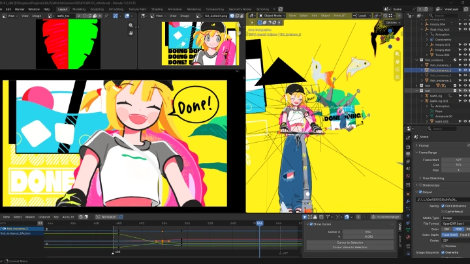
Task: Switch to the Modeling workspace tab
Action: click(x=79, y=9)
